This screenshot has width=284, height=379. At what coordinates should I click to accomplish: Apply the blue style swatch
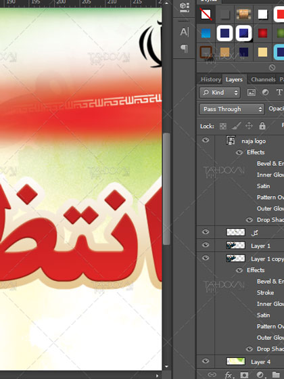[x=206, y=33]
